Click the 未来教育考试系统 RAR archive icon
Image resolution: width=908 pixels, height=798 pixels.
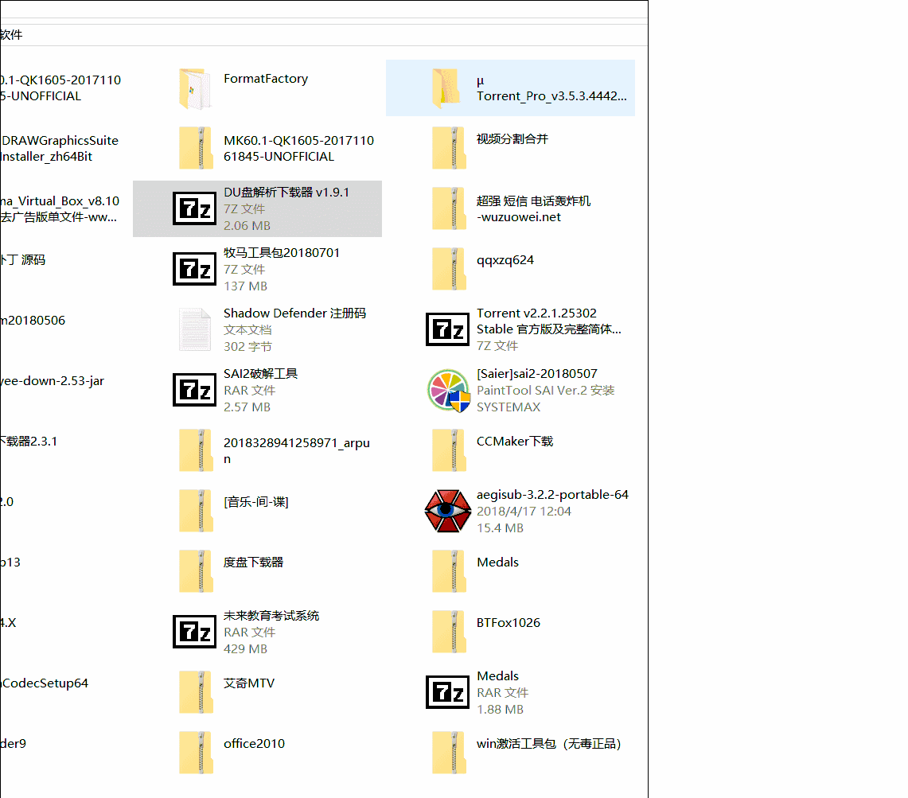click(194, 632)
